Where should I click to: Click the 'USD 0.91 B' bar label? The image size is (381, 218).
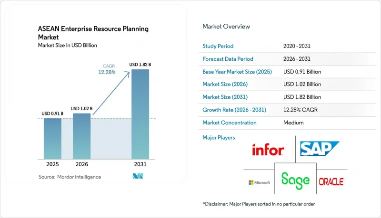(52, 114)
